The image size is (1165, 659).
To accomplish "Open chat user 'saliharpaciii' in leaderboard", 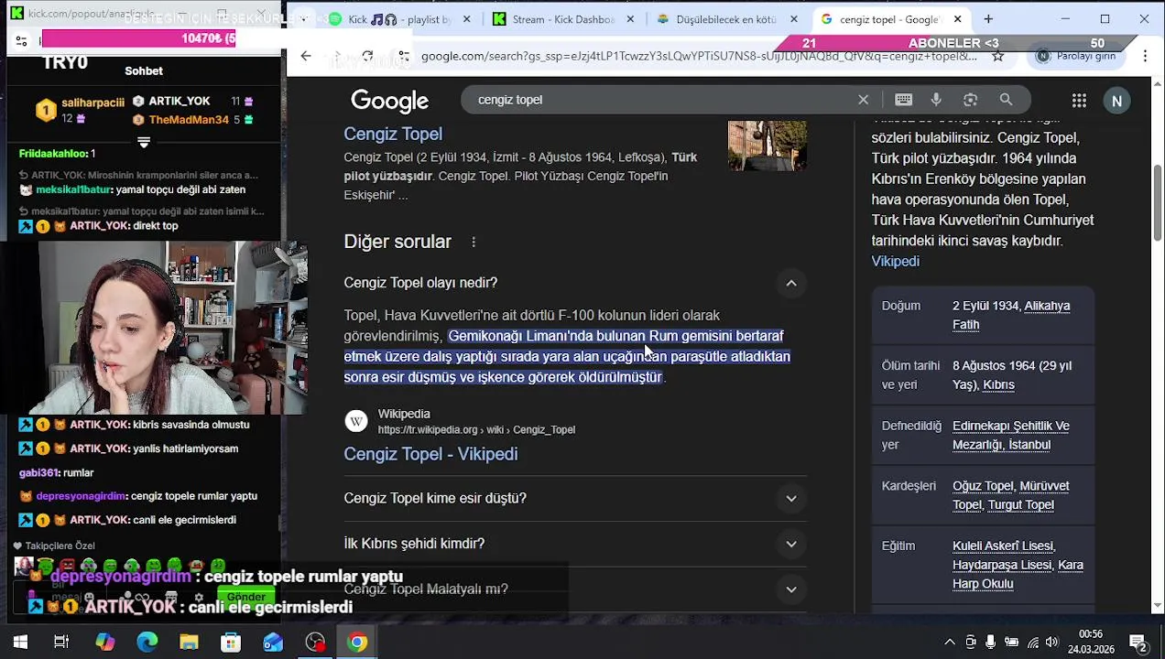I will point(93,103).
